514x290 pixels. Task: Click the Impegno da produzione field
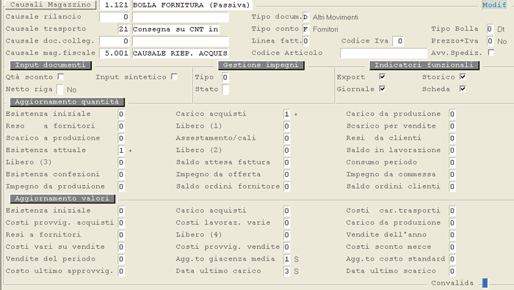(121, 186)
